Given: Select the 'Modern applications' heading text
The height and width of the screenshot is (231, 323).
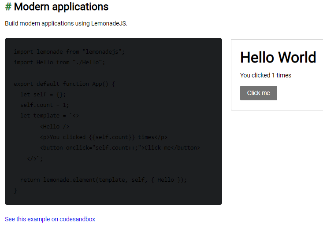Looking at the screenshot, I should 61,7.
